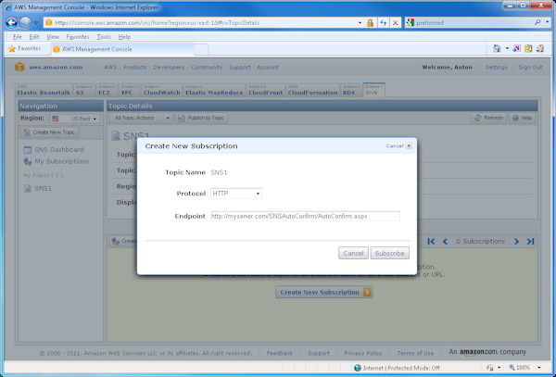
Task: Open the Favorites menu
Action: pos(78,37)
